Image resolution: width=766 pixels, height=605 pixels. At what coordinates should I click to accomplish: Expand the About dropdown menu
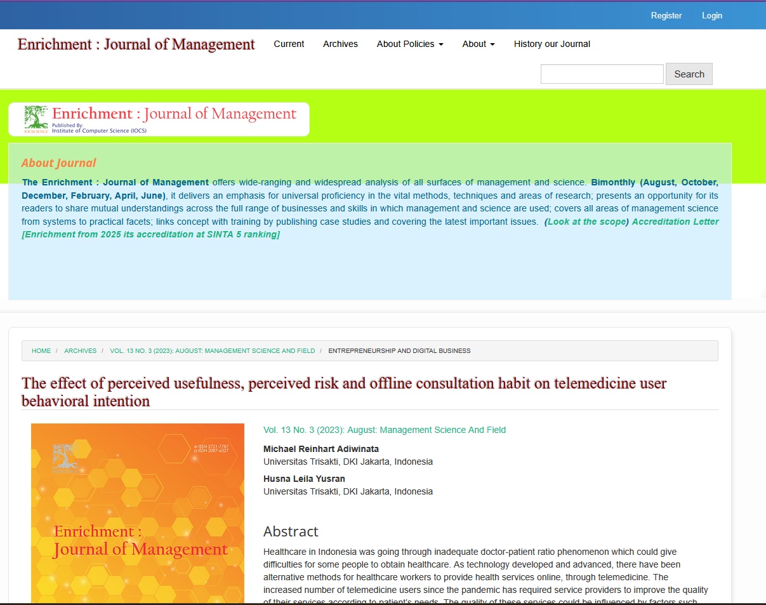(479, 44)
